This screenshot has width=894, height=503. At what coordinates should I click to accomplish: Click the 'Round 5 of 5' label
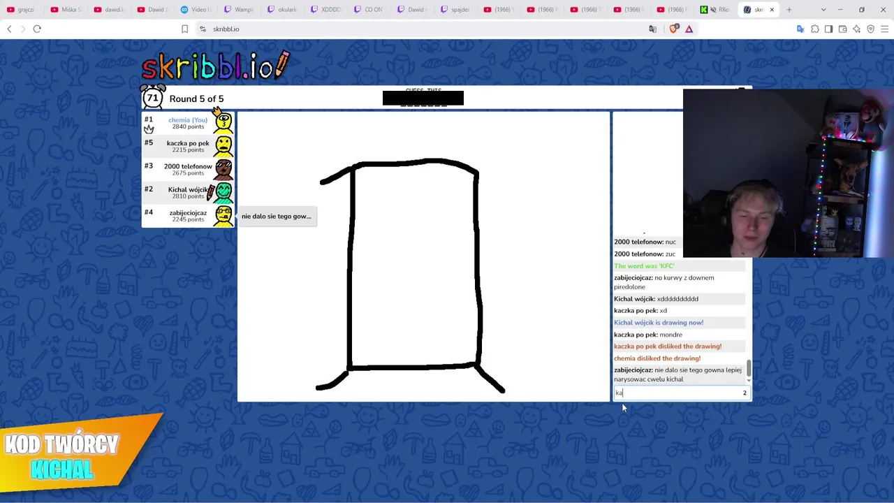tap(196, 99)
